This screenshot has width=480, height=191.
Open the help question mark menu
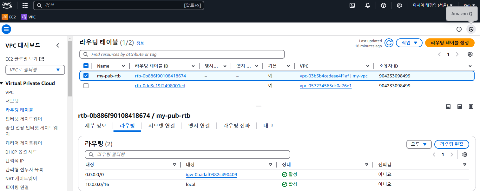[384, 5]
